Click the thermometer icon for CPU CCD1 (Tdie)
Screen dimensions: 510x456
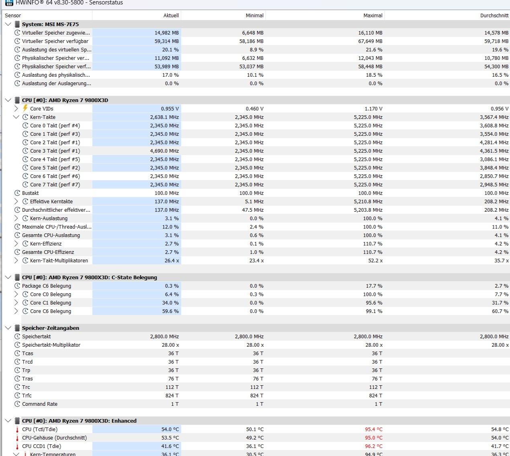(17, 446)
